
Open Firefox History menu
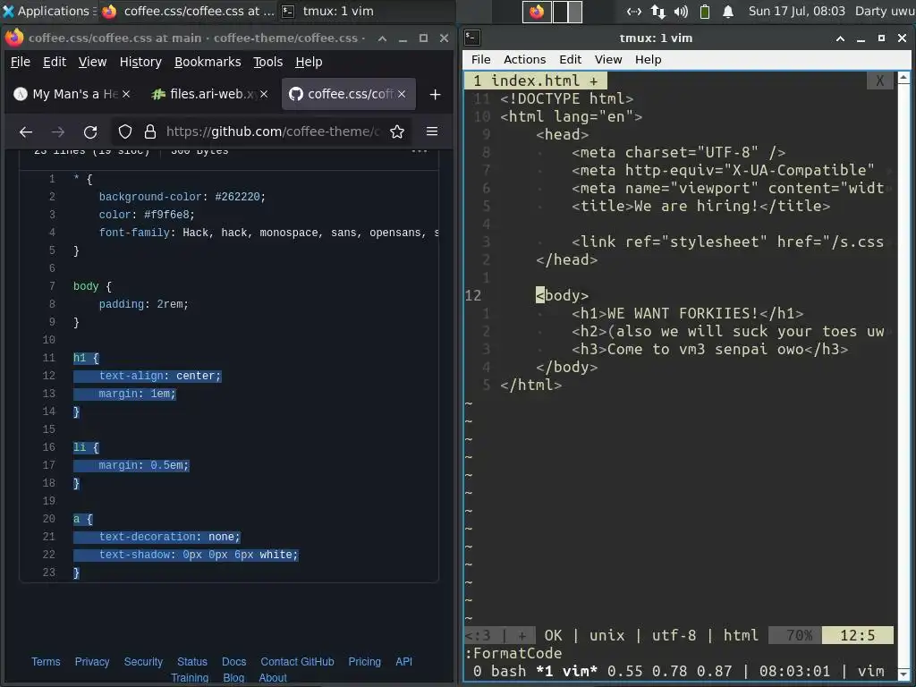(140, 62)
